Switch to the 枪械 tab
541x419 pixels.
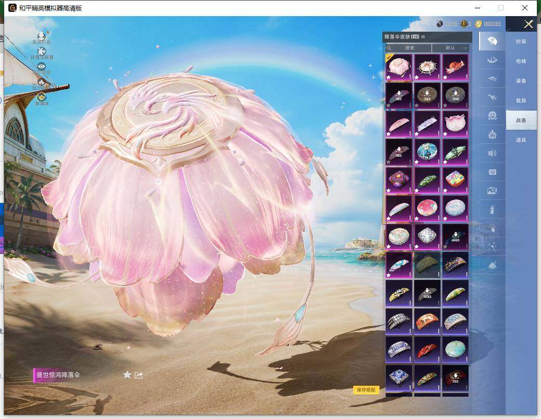[x=521, y=61]
